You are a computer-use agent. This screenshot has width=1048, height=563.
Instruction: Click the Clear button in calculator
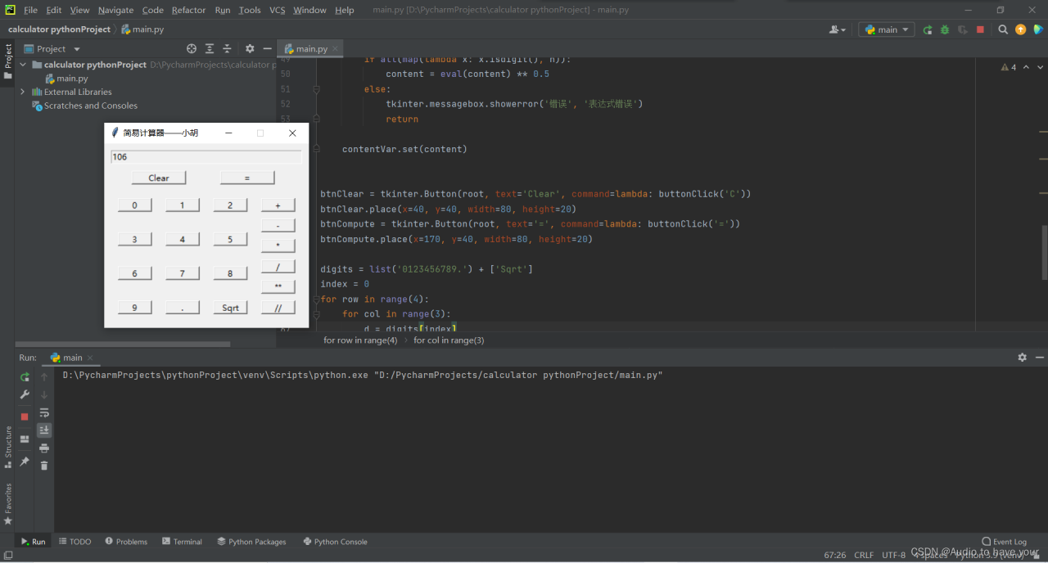159,178
